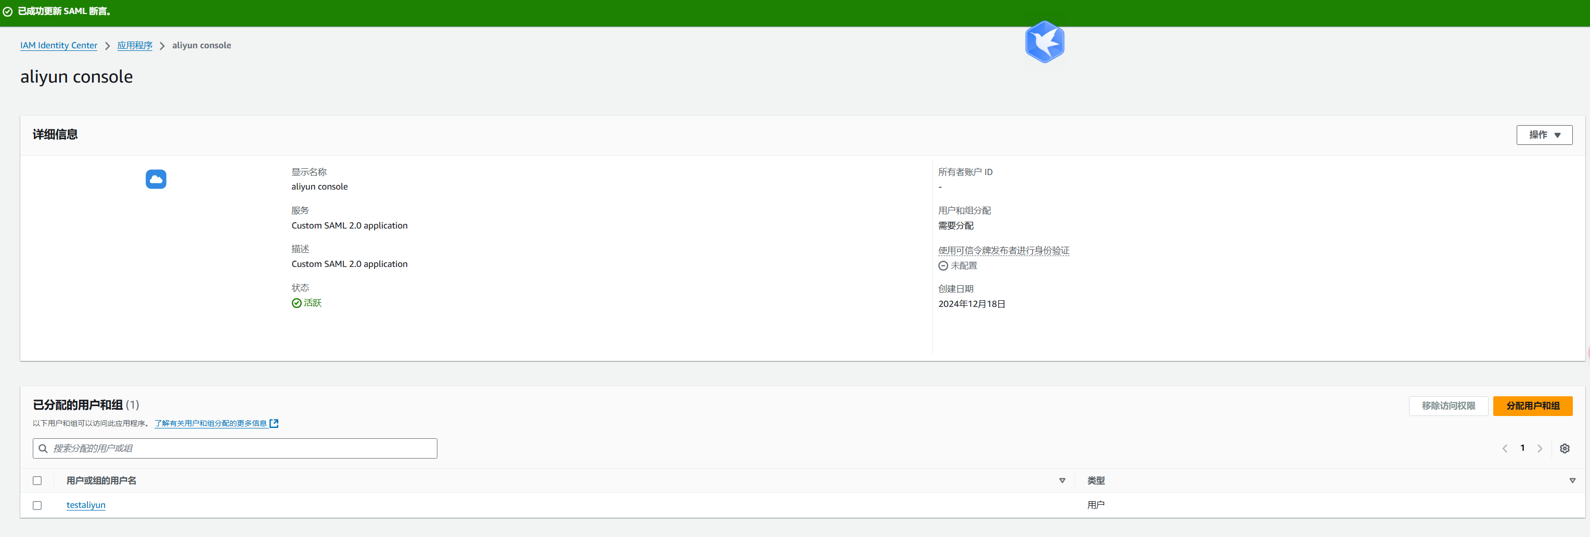
Task: Click the 类型 column header
Action: [1095, 480]
